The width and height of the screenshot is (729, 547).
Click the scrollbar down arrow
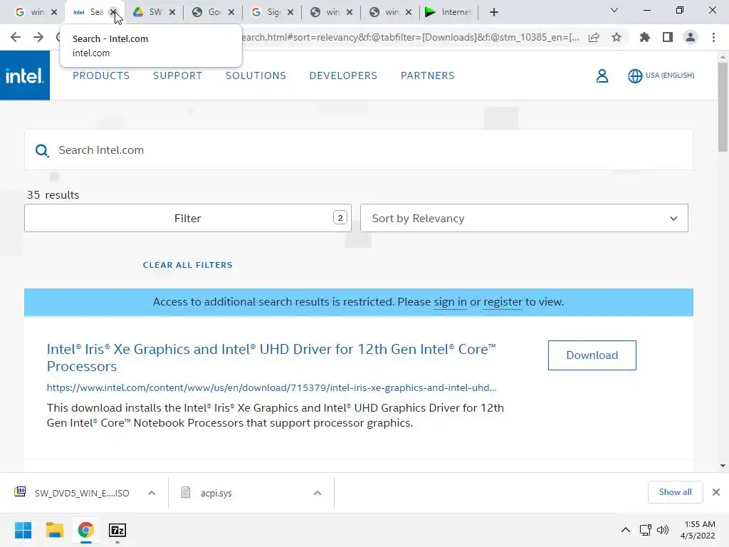point(723,466)
